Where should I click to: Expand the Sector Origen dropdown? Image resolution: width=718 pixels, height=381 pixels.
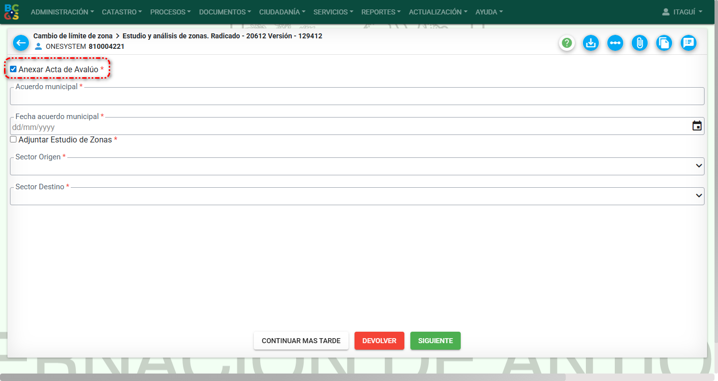click(x=357, y=166)
